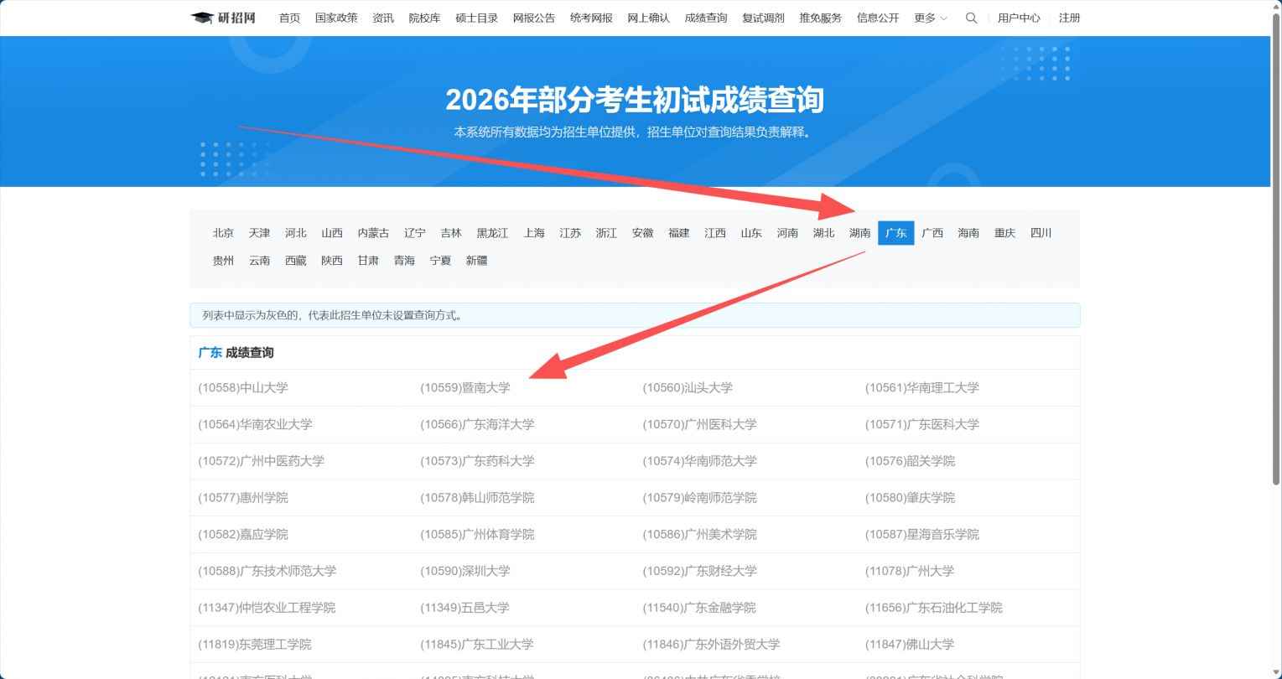Open 成绩查询 navigation link
Image resolution: width=1282 pixels, height=679 pixels.
[x=706, y=18]
